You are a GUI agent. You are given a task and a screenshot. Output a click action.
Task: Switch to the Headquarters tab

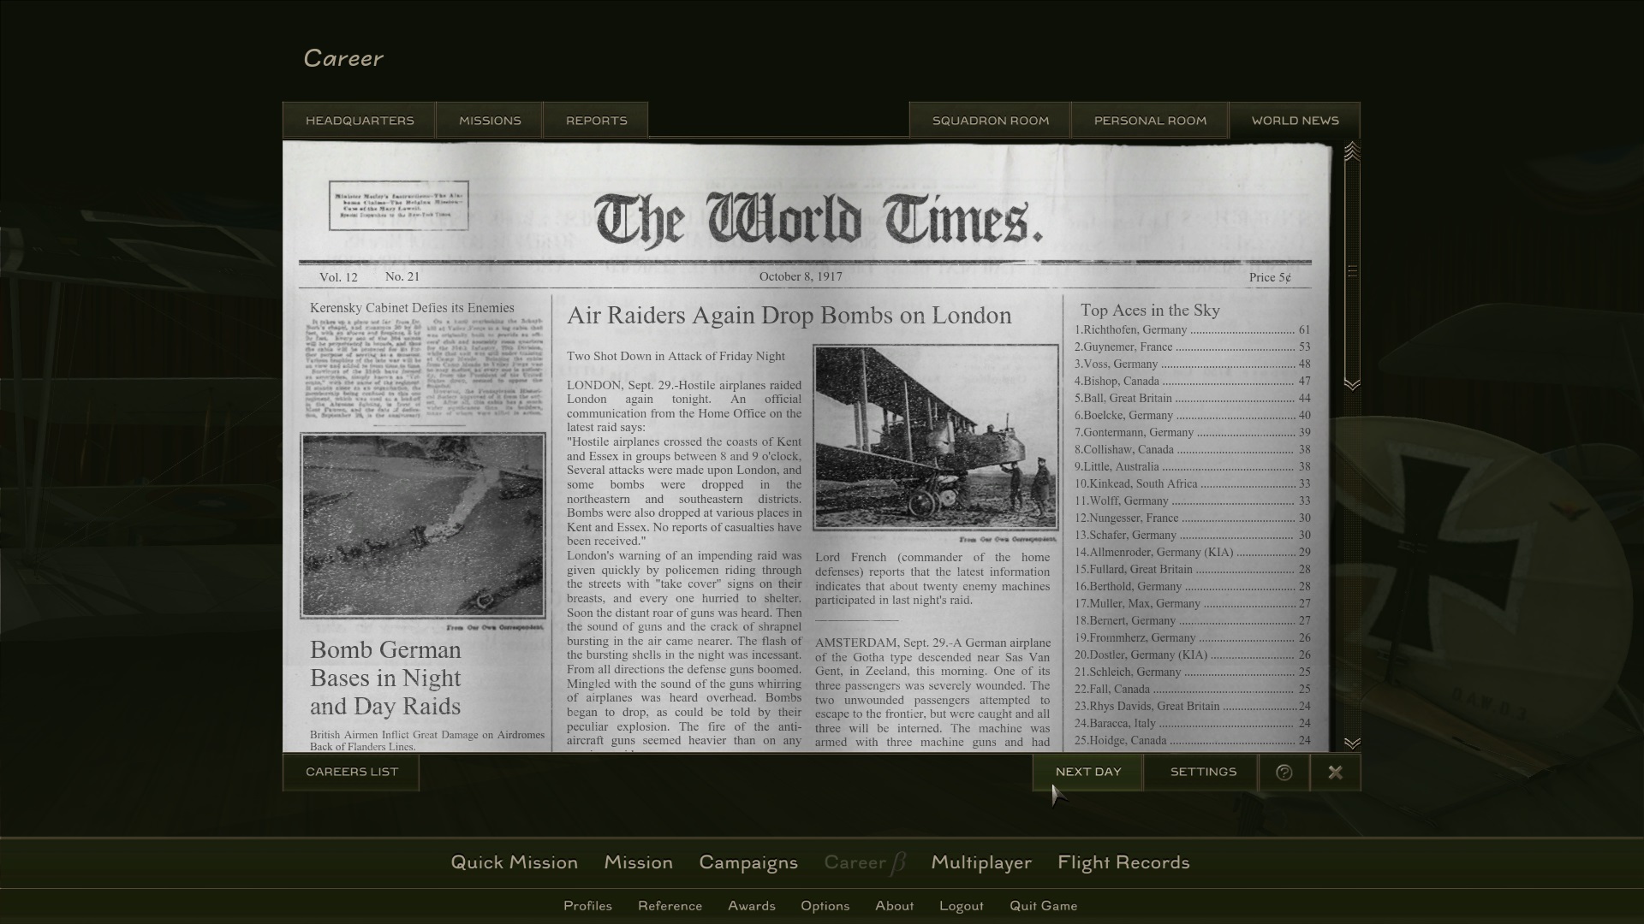[360, 120]
